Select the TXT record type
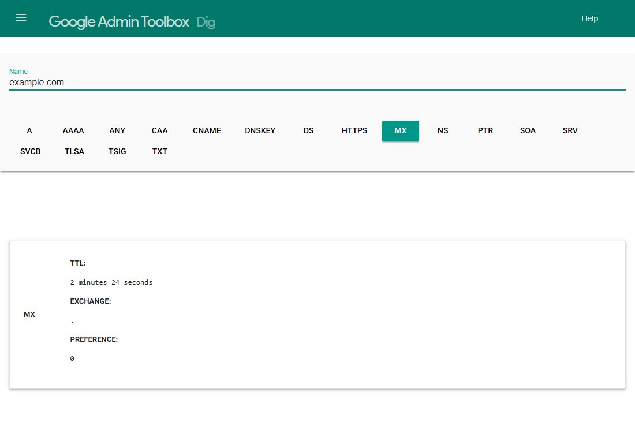 click(x=159, y=151)
